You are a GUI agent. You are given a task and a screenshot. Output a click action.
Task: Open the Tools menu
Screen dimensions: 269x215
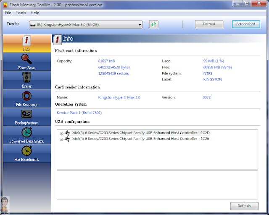coord(21,13)
